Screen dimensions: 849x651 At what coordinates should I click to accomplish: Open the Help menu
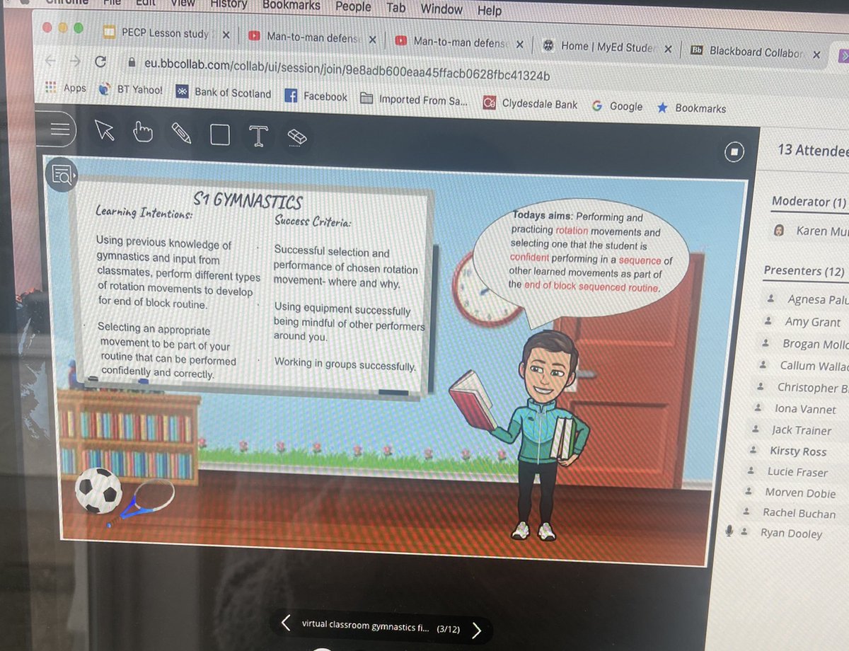point(489,11)
